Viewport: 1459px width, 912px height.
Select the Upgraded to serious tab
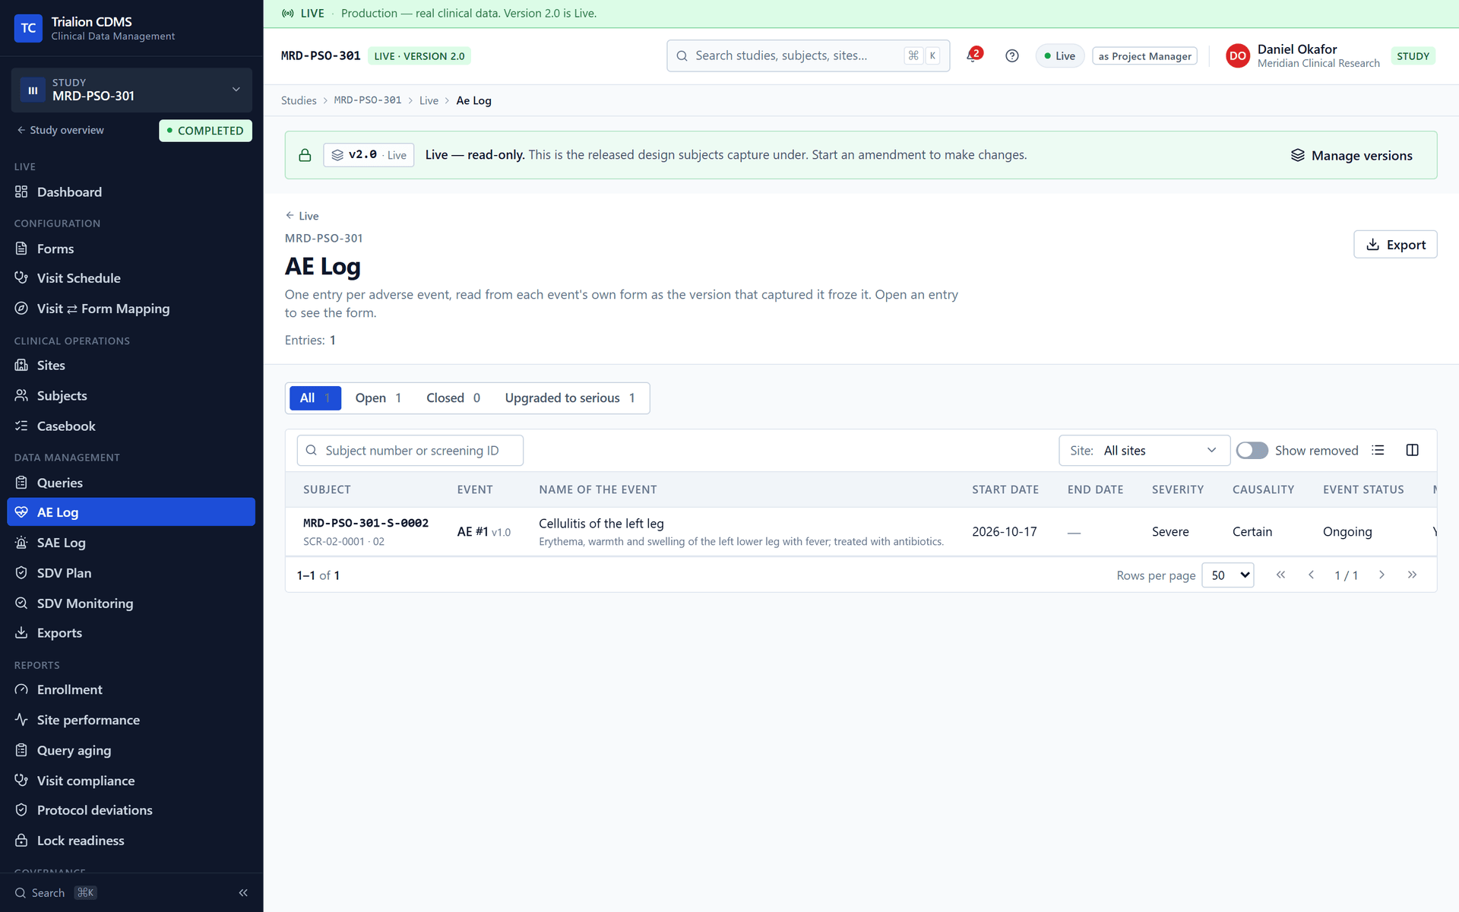[x=570, y=398]
